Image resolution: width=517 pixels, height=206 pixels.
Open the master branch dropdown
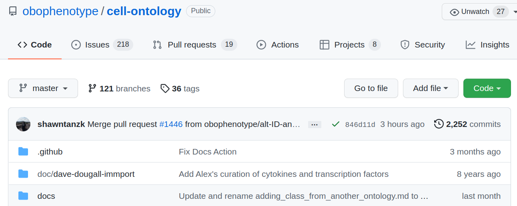43,88
